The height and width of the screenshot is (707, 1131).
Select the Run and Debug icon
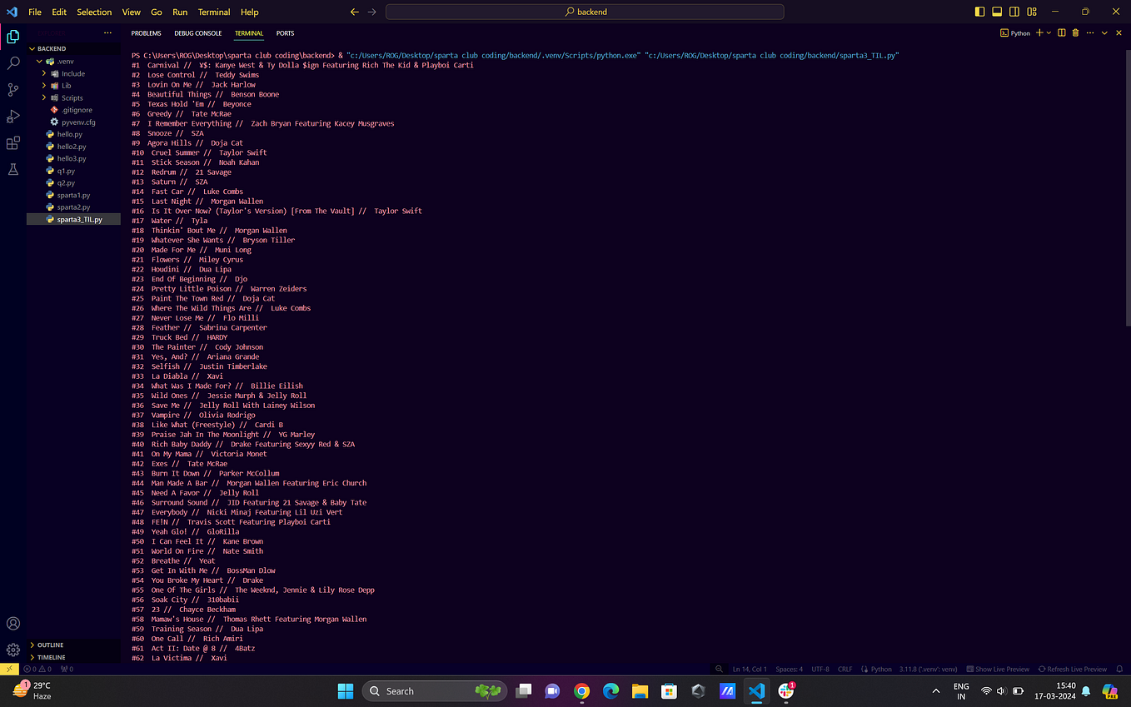click(12, 116)
